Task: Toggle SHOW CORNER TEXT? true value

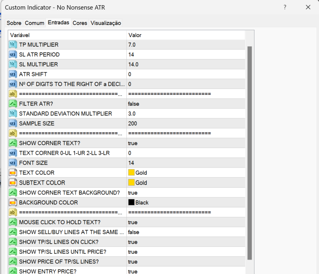Action: click(x=133, y=143)
